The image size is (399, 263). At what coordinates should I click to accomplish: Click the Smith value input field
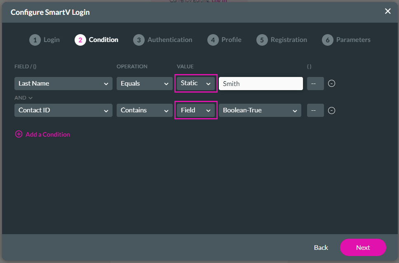click(261, 83)
